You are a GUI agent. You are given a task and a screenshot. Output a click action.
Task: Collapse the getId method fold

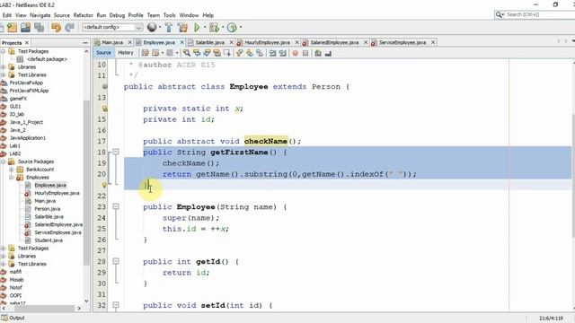coord(116,261)
